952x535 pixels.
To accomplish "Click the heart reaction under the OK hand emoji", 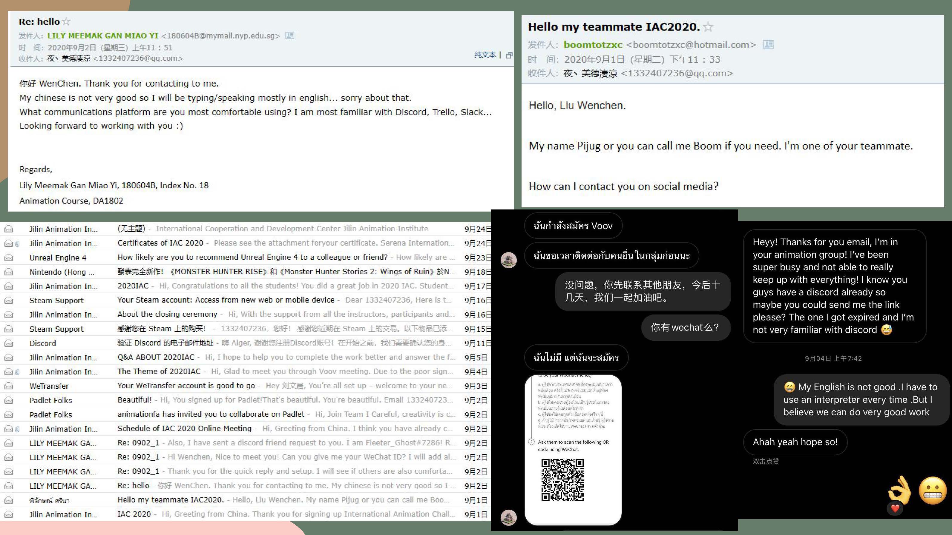I will pos(895,508).
